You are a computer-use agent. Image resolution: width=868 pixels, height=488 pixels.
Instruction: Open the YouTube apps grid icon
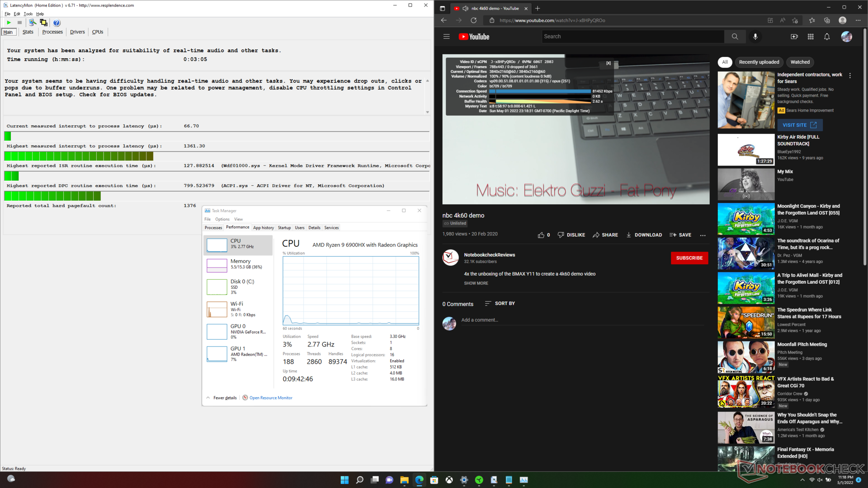coord(811,37)
